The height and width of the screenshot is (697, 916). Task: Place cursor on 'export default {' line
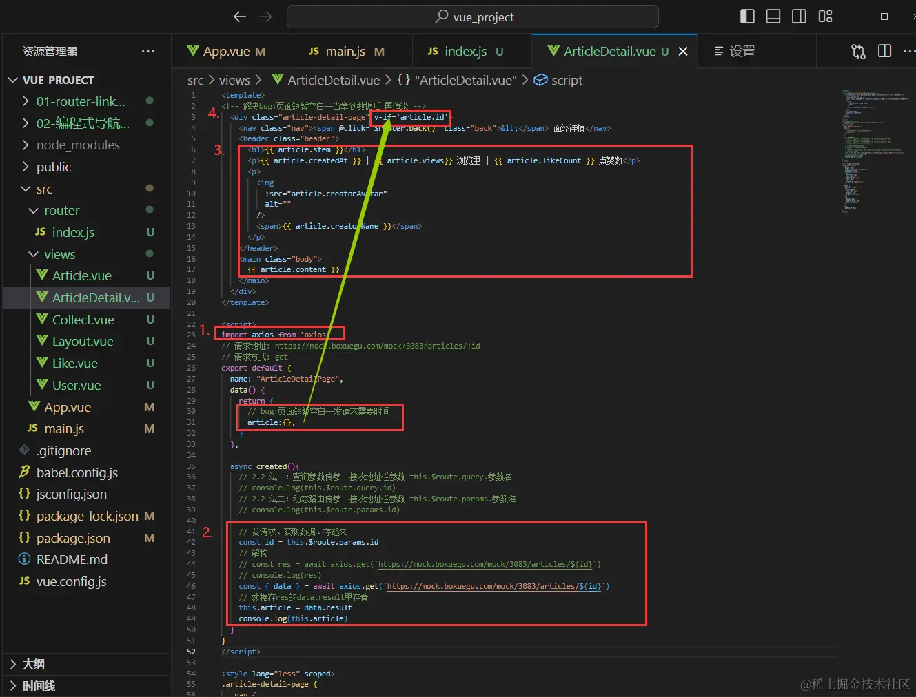[x=256, y=368]
